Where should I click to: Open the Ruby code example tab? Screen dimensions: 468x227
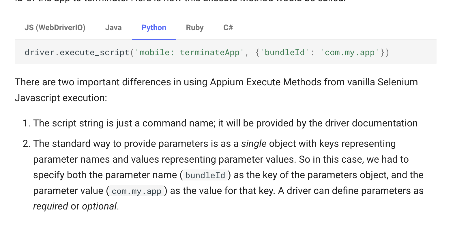[x=194, y=28]
